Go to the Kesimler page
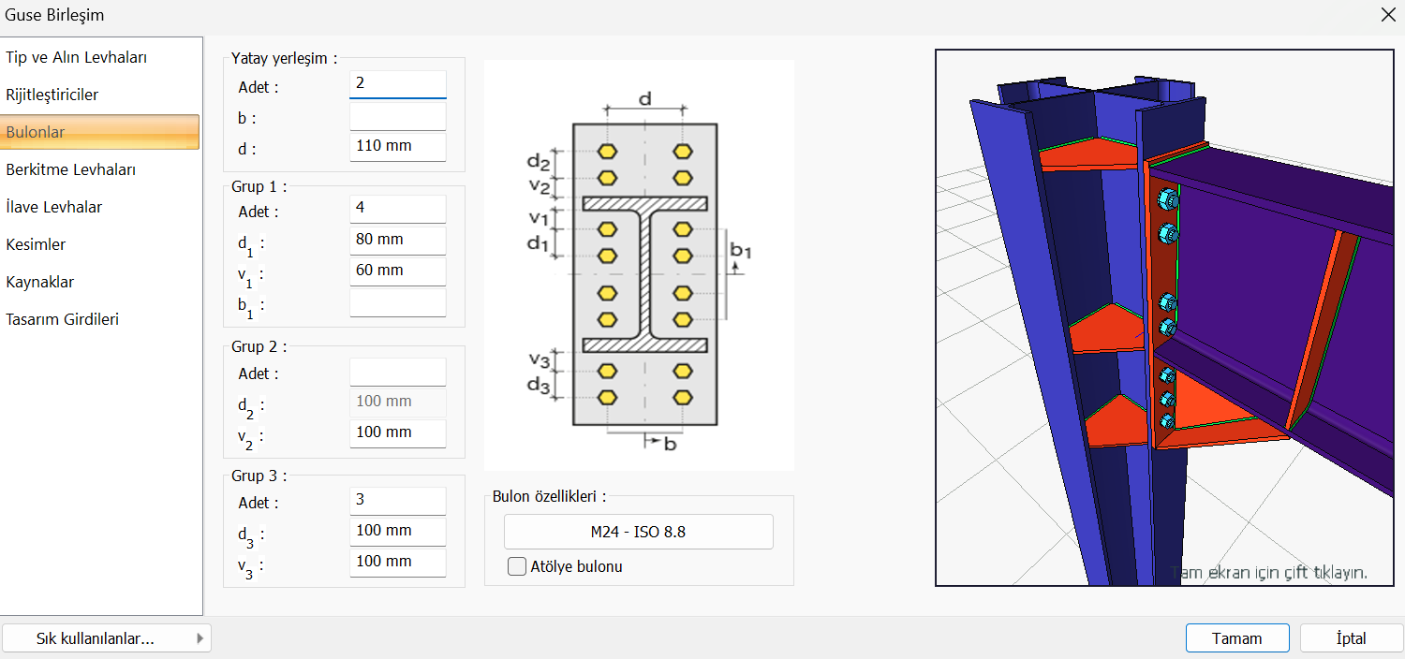 tap(37, 244)
